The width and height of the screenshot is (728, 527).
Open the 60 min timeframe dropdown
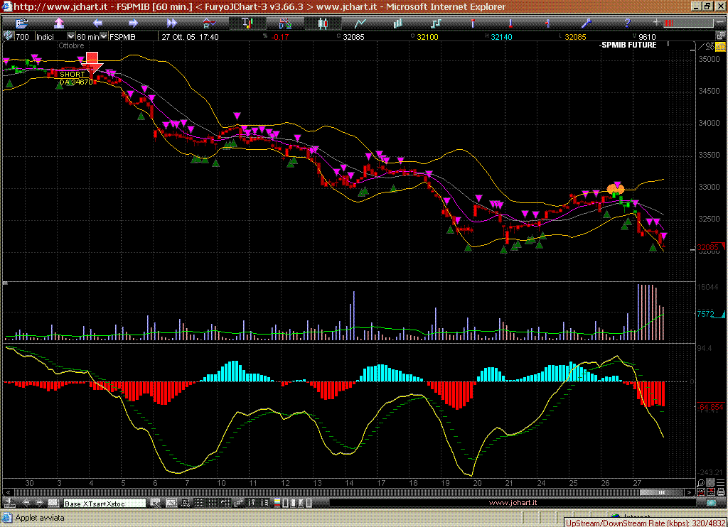tap(104, 36)
